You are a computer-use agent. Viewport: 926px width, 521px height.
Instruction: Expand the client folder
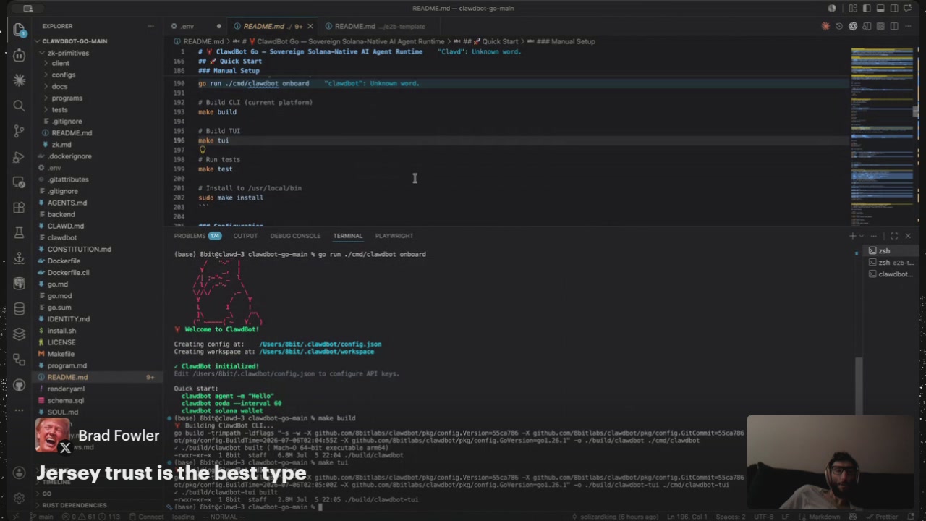click(x=61, y=63)
